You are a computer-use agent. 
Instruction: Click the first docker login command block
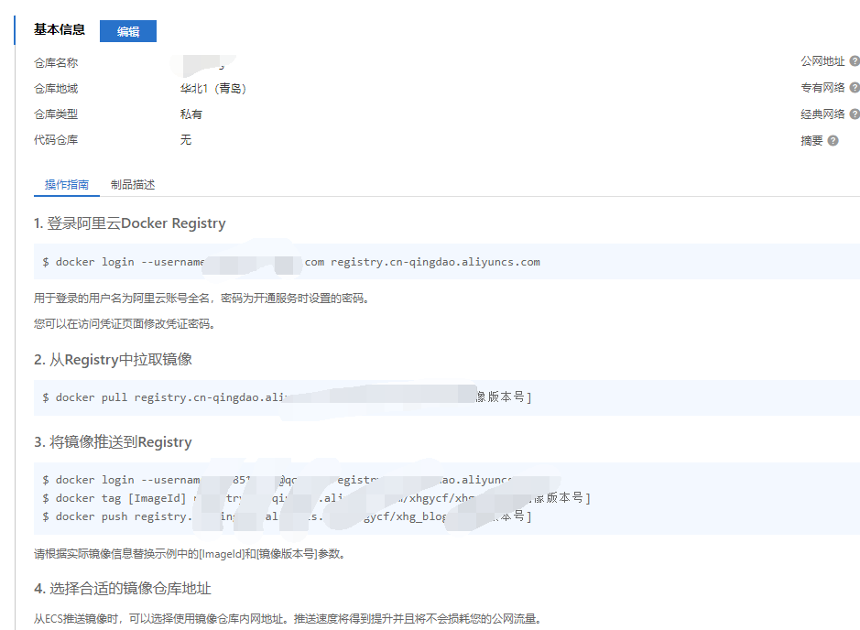446,262
